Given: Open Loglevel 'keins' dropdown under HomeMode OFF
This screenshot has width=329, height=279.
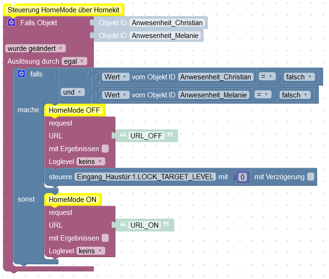Looking at the screenshot, I should pyautogui.click(x=91, y=161).
